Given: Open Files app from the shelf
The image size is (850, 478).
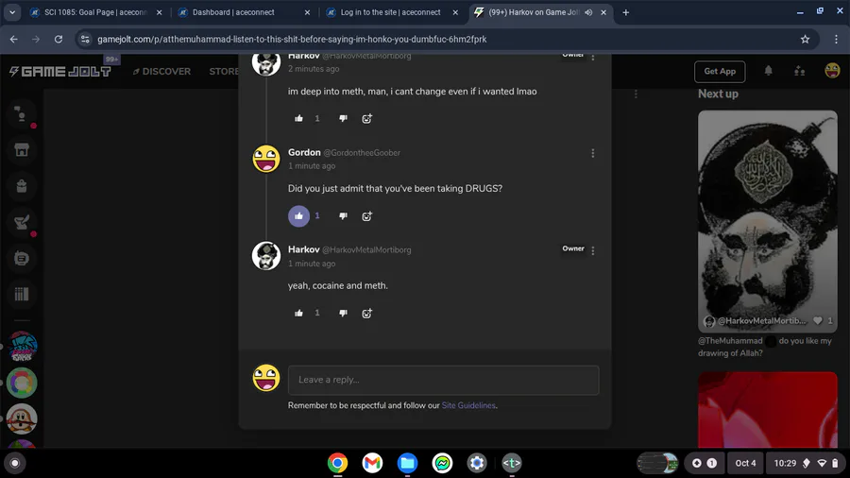Looking at the screenshot, I should 407,463.
